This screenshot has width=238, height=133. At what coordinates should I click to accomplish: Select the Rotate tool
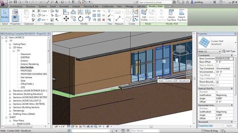(x=81, y=19)
